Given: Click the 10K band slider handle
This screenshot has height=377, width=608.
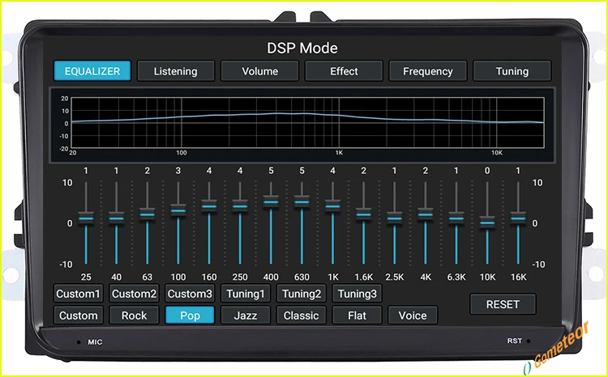Looking at the screenshot, I should point(487,223).
